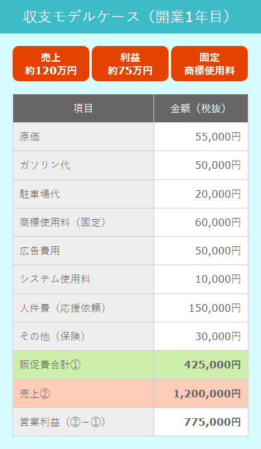Click the 150,000円 amount cell
Screen dimensions: 261x449
[201, 308]
